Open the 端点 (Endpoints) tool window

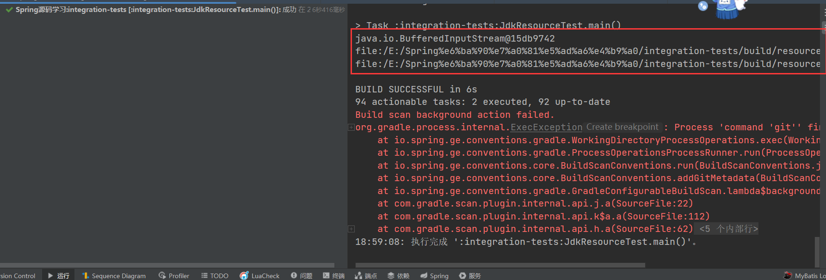click(x=366, y=275)
